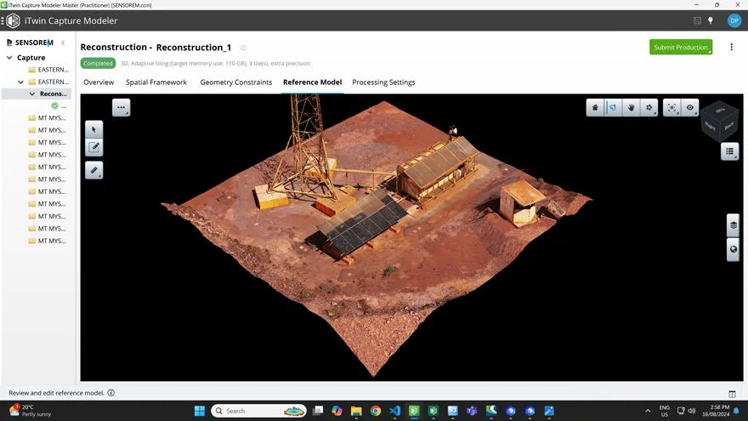Click the Submit Production button
This screenshot has height=421, width=748.
[680, 48]
